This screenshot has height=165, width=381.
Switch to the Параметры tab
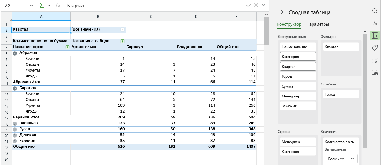pyautogui.click(x=317, y=24)
